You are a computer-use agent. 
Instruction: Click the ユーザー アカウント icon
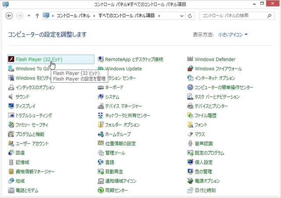click(11, 143)
